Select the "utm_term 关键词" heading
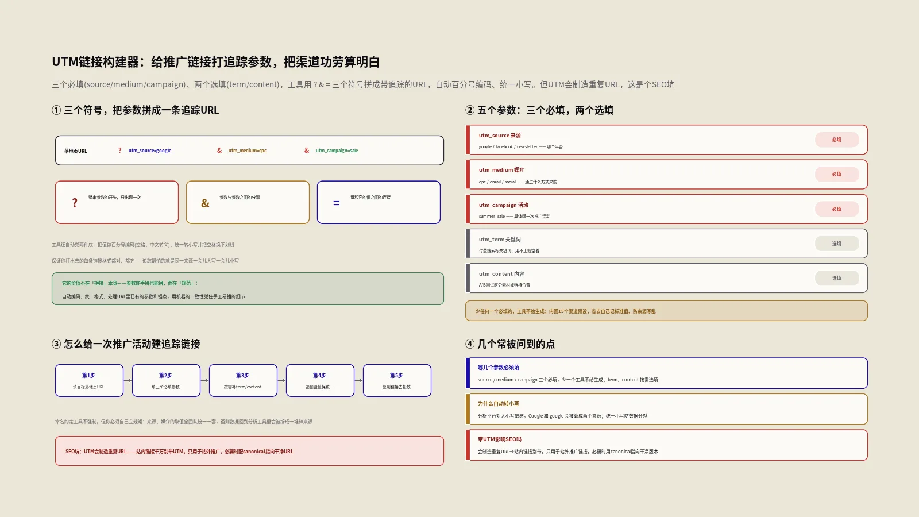 (x=500, y=240)
